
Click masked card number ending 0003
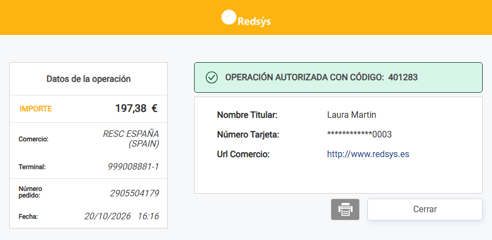359,135
